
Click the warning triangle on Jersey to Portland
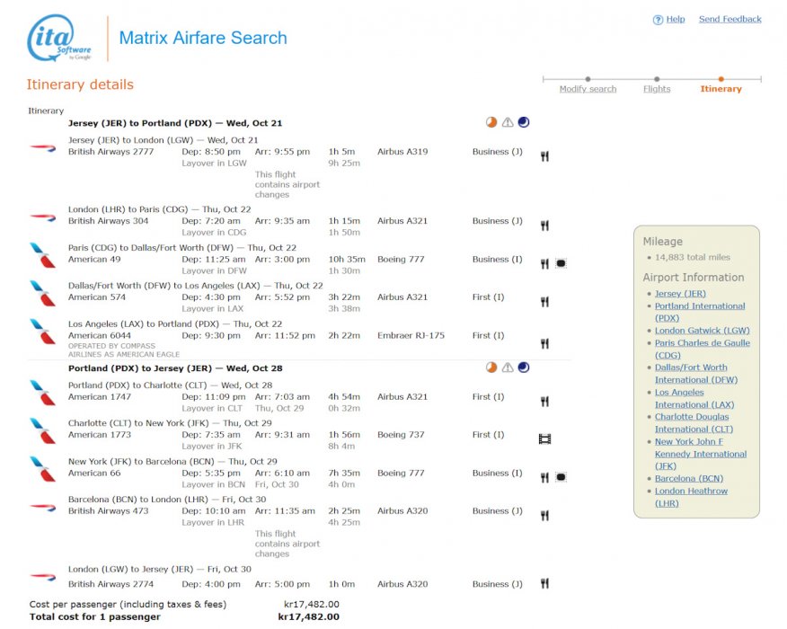click(508, 123)
